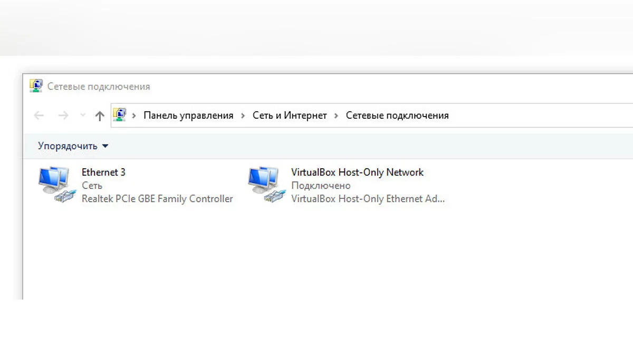The width and height of the screenshot is (633, 356).
Task: Go back using the Back arrow
Action: pos(39,116)
